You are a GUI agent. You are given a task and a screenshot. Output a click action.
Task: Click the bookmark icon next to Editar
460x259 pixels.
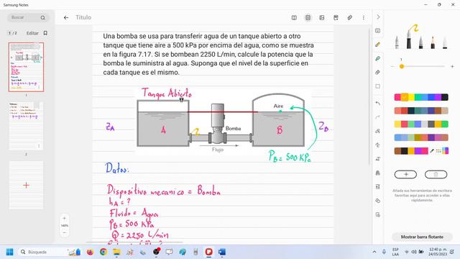click(45, 33)
